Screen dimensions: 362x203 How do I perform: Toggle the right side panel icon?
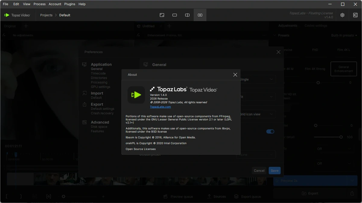point(355,15)
